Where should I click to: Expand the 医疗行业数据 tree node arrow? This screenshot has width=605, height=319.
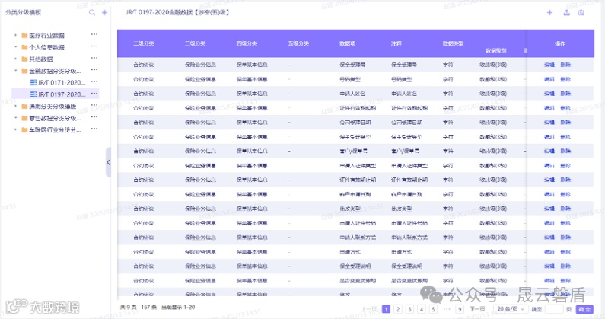(15, 36)
